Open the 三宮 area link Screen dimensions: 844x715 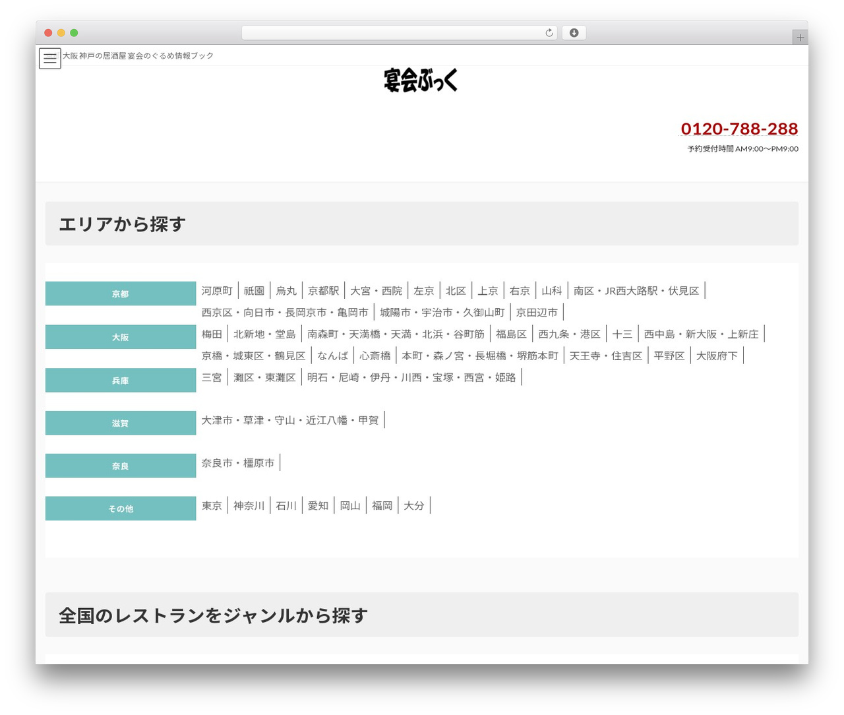point(212,377)
